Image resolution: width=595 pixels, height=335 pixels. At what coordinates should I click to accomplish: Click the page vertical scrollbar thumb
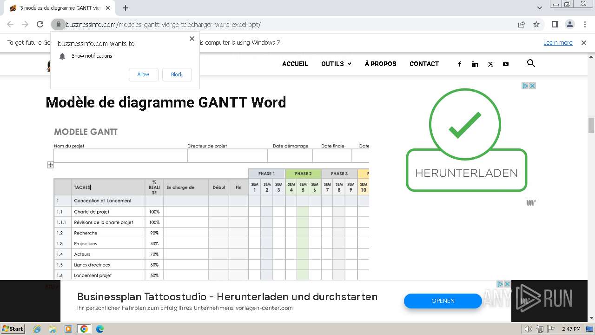click(591, 125)
